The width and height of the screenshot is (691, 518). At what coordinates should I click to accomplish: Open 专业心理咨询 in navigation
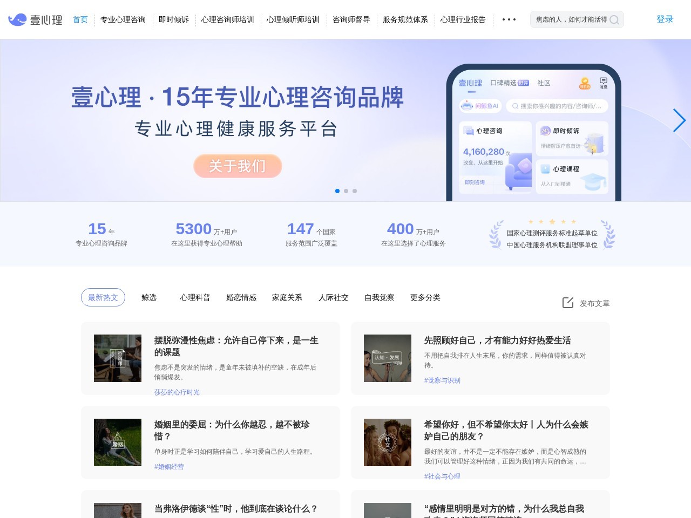tap(123, 19)
